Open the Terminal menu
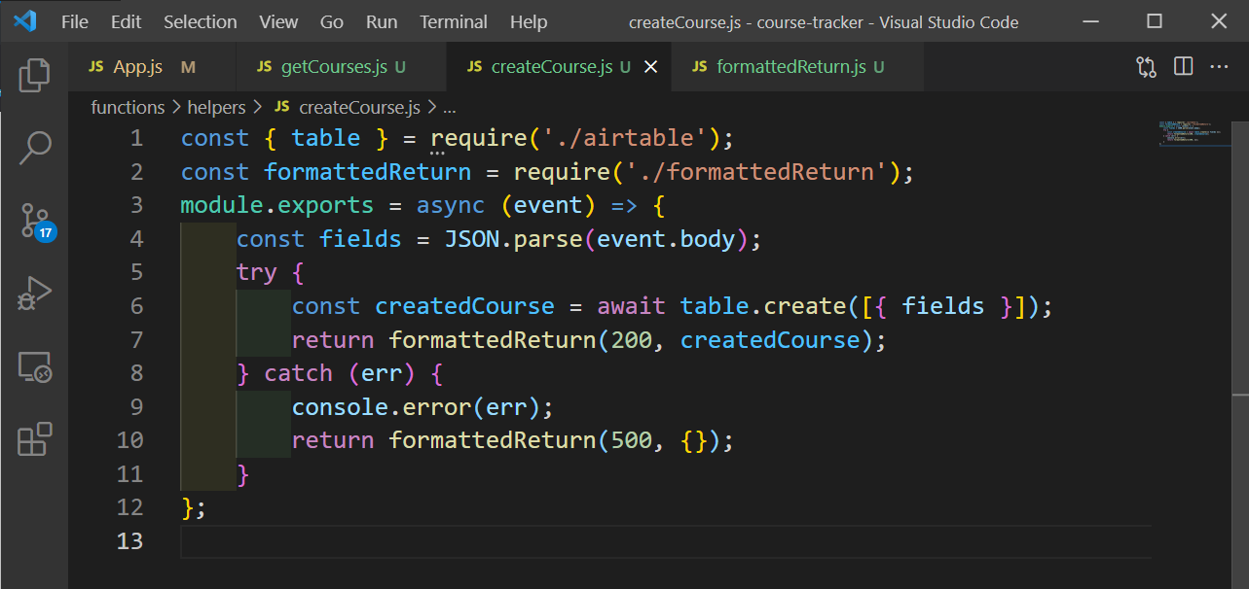The height and width of the screenshot is (589, 1249). point(454,21)
